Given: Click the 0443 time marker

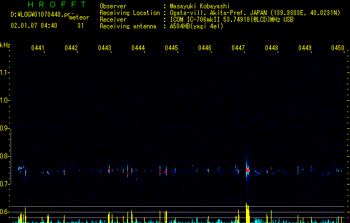Looking at the screenshot, I should coord(105,48).
